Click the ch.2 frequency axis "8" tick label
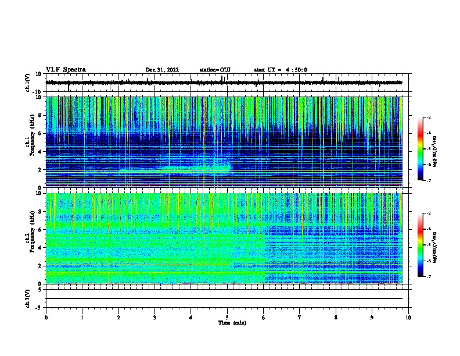This screenshot has width=460, height=356. [x=40, y=212]
